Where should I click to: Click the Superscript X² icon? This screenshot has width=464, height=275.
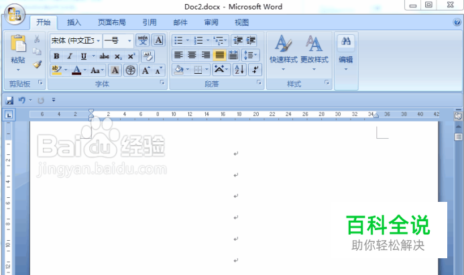tap(131, 56)
